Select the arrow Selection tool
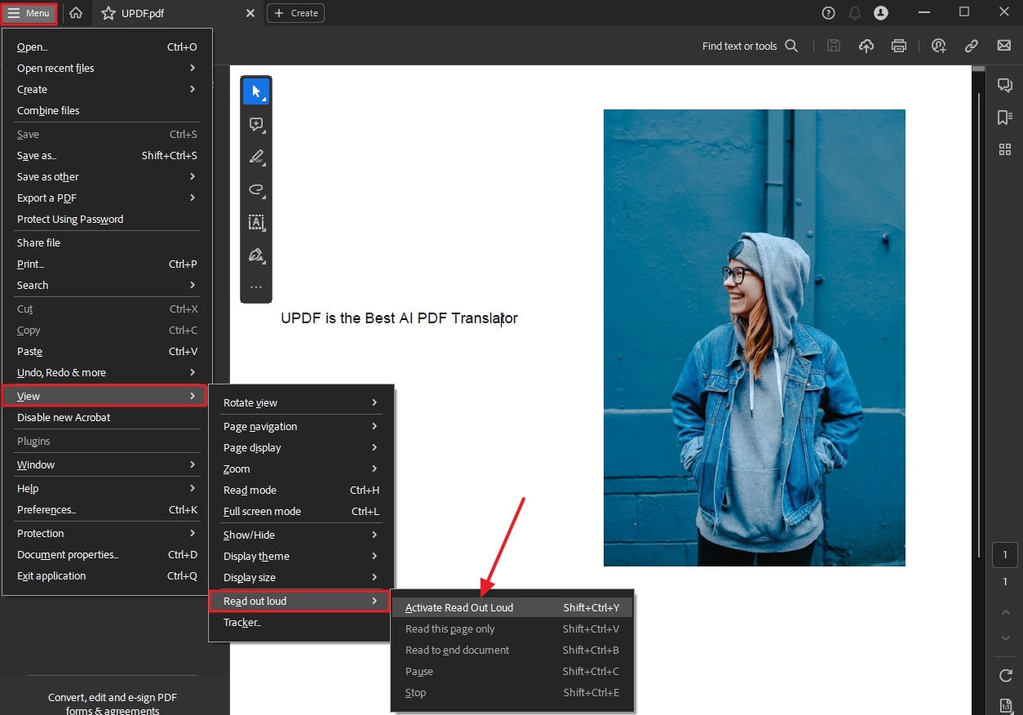The width and height of the screenshot is (1023, 715). point(256,91)
